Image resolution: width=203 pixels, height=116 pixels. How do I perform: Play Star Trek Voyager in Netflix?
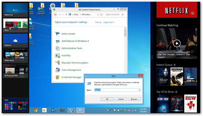point(177,43)
